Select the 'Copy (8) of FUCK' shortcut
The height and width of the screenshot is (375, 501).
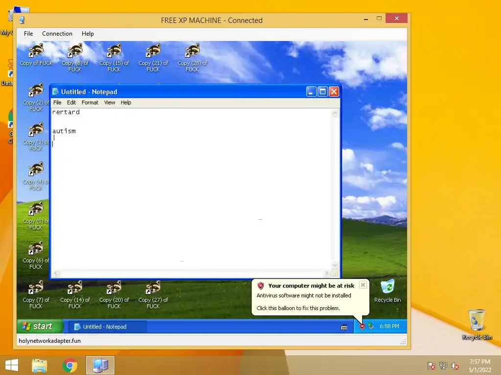75,58
